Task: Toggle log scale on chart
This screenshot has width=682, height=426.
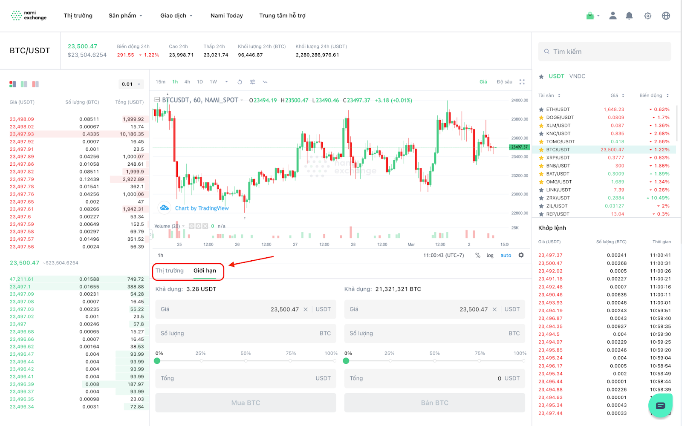Action: point(490,255)
